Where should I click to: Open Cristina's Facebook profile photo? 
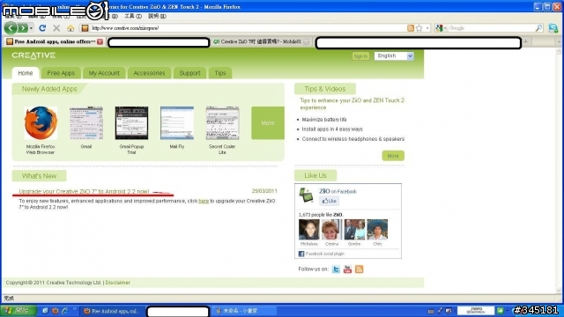tap(331, 229)
